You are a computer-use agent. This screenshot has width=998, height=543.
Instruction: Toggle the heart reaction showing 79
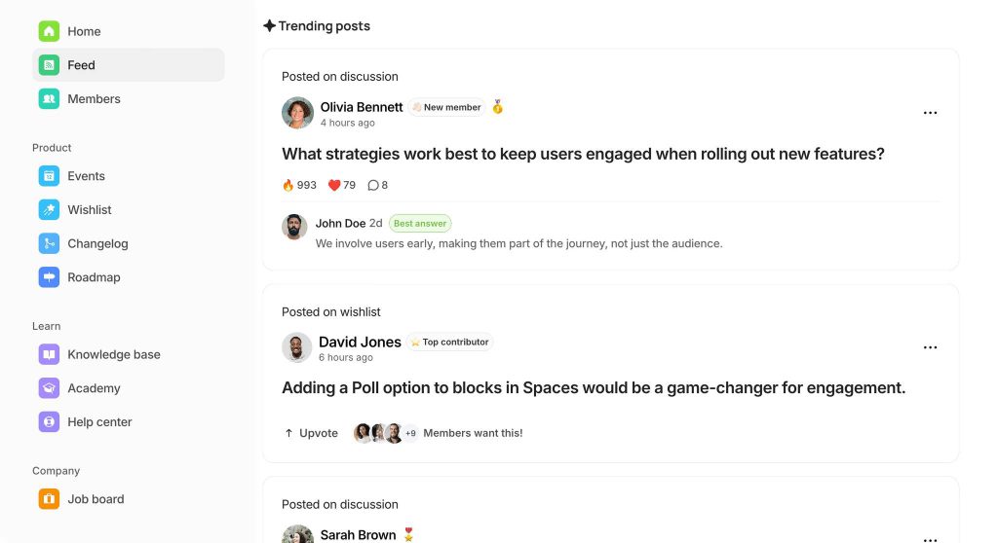342,185
